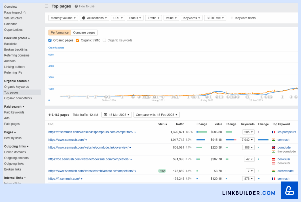Click the les pompeurs top keyword
The height and width of the screenshot is (202, 301).
point(287,132)
